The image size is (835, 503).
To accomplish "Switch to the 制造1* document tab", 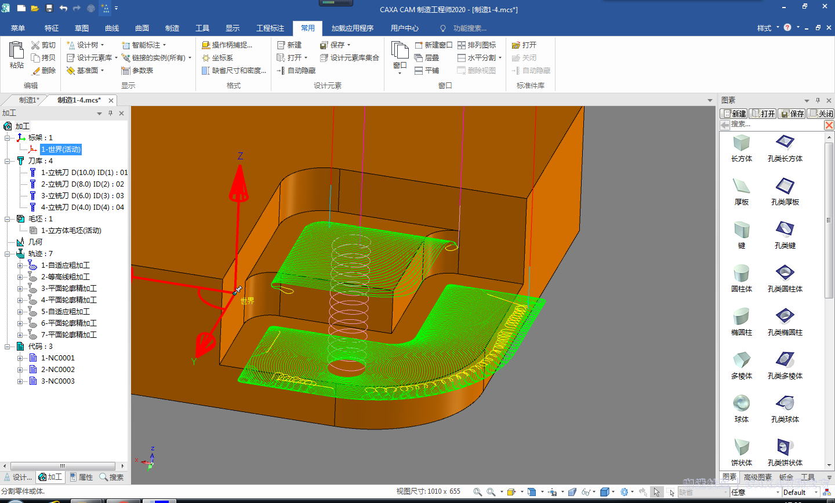I will tap(28, 100).
